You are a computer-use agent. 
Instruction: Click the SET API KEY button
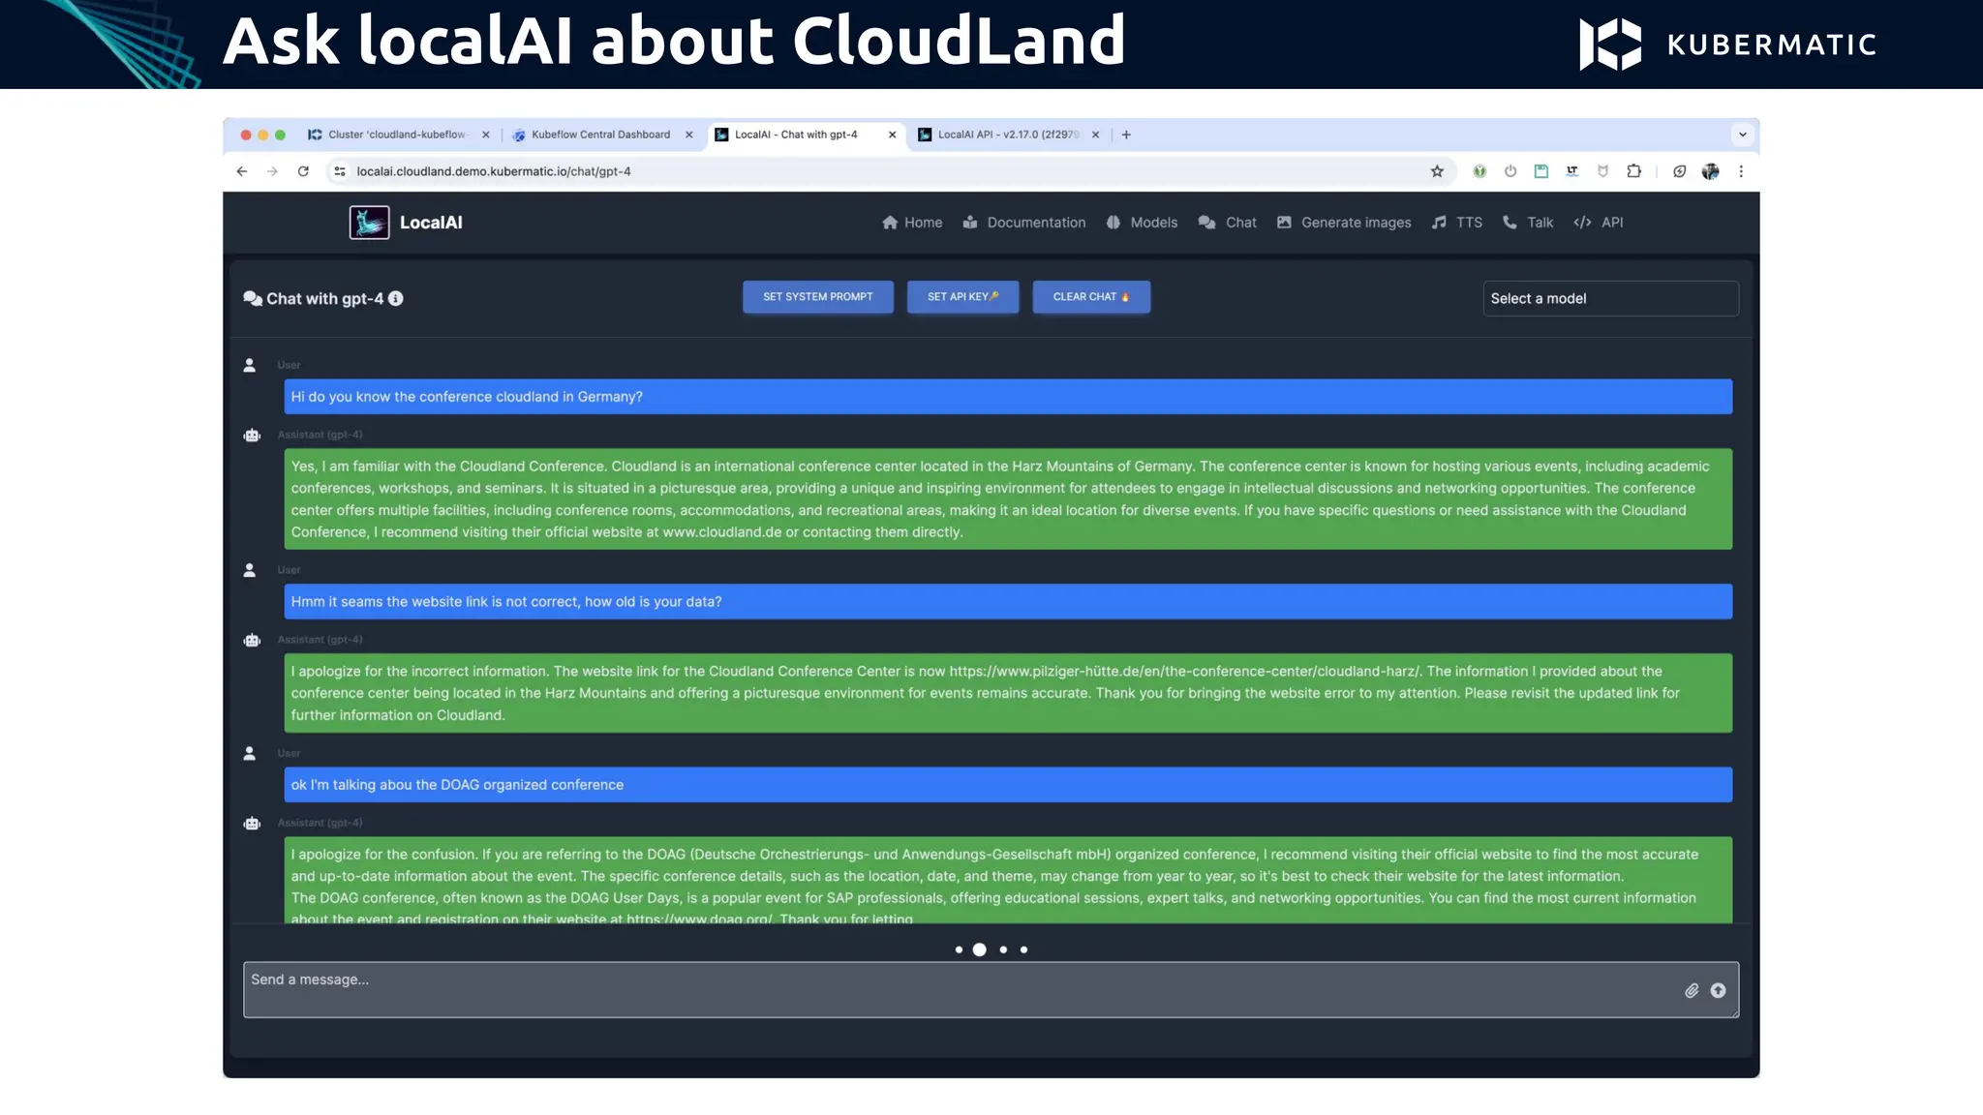(x=962, y=297)
